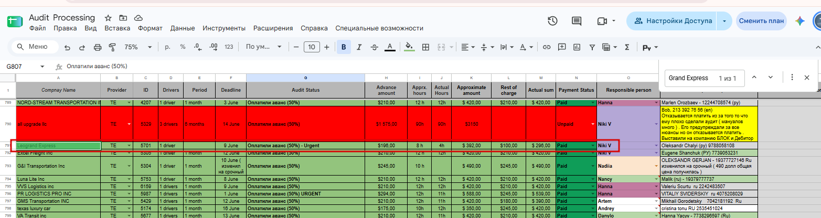Image resolution: width=821 pixels, height=218 pixels.
Task: Open the version history clock icon
Action: point(552,21)
